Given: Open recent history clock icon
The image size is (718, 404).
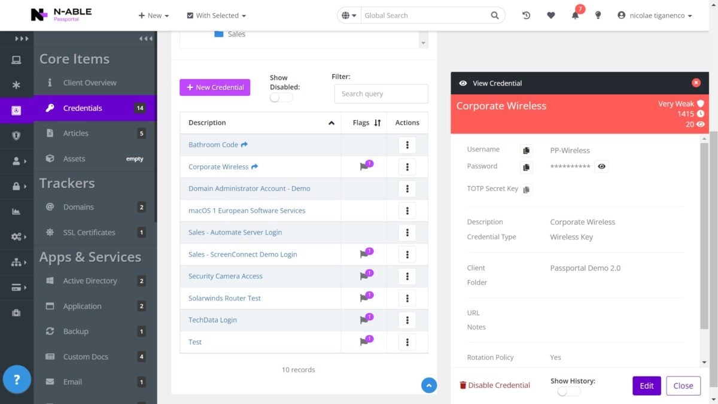Looking at the screenshot, I should click(x=527, y=16).
